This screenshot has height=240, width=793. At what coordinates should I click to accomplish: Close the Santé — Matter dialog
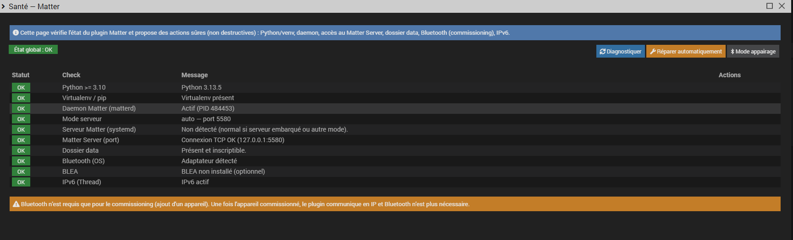point(782,6)
